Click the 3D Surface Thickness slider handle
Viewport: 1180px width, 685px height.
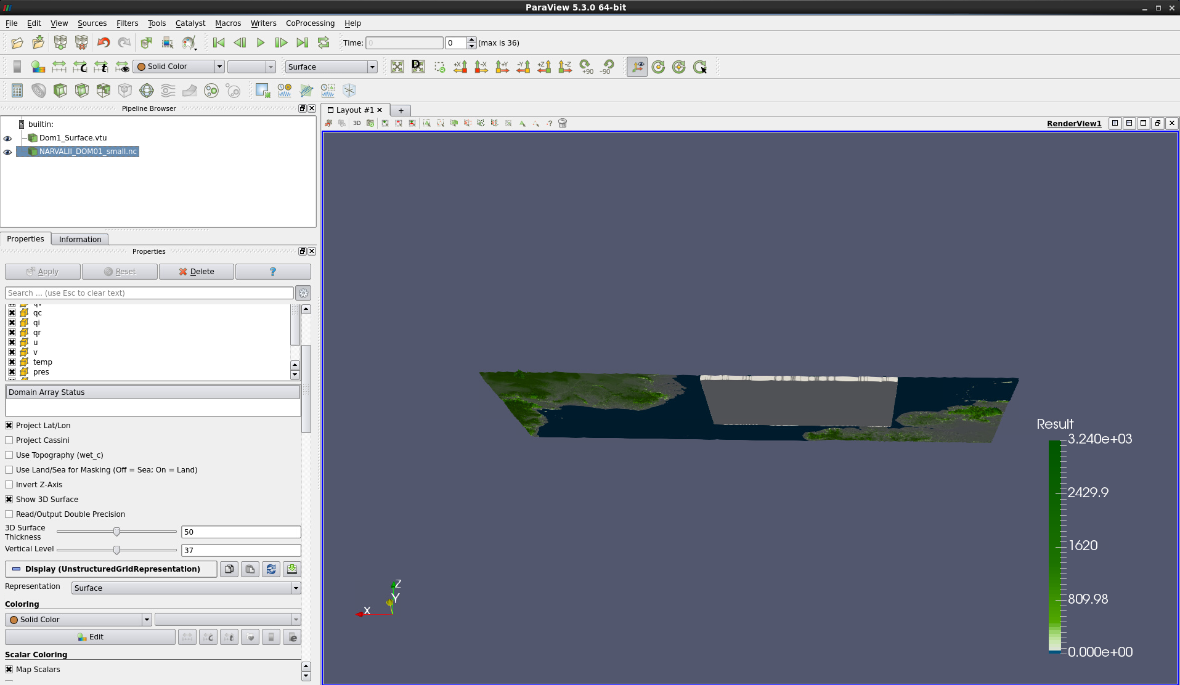click(x=116, y=532)
